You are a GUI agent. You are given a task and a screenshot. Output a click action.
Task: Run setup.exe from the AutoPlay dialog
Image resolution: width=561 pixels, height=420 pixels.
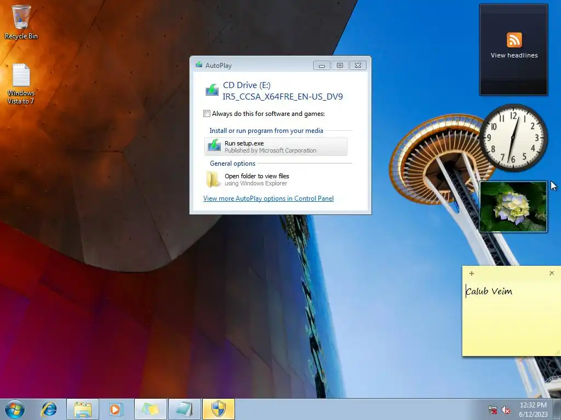[x=276, y=147]
